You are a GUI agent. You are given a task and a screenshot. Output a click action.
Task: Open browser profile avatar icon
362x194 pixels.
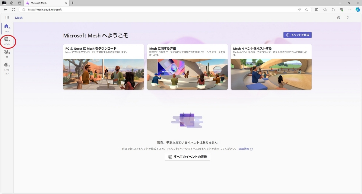tap(4, 3)
